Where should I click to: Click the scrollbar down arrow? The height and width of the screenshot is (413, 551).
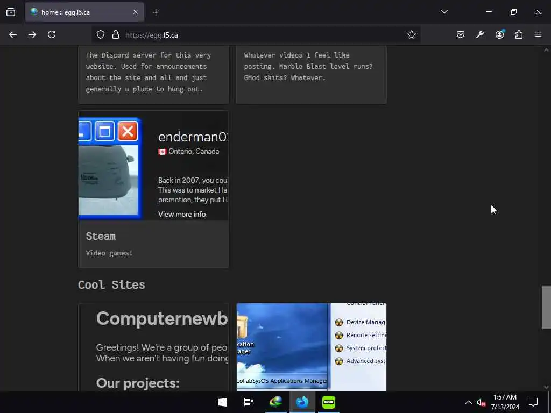(546, 387)
